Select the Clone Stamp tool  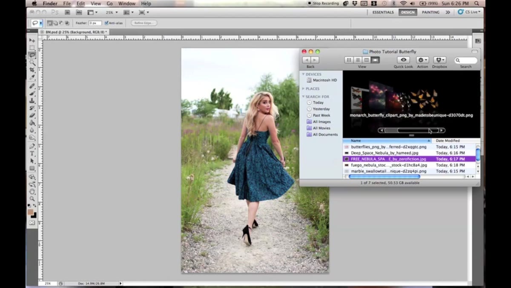32,101
